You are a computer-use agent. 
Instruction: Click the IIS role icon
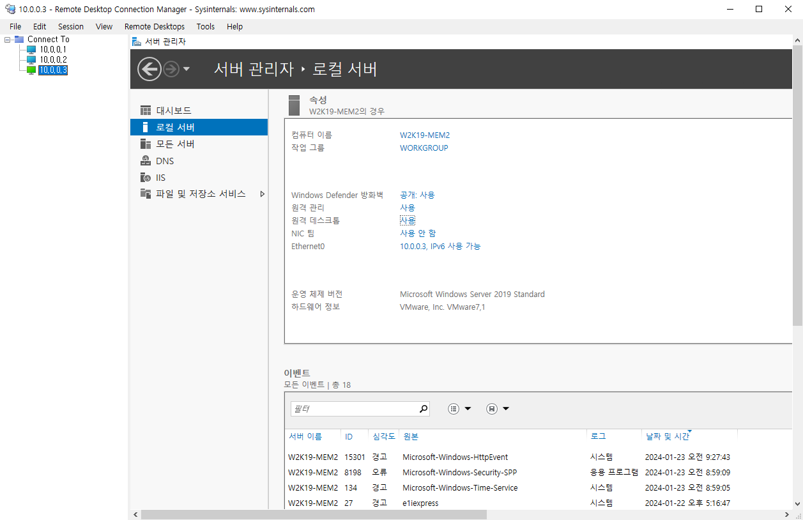[x=146, y=178]
